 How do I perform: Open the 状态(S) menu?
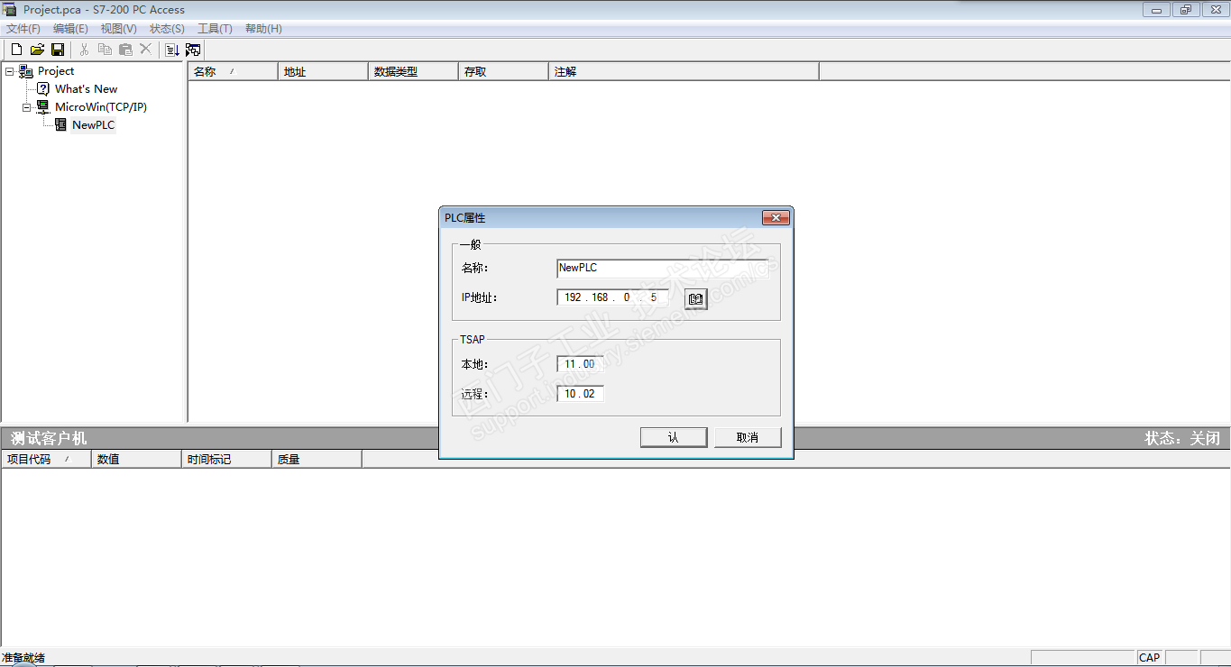point(167,29)
